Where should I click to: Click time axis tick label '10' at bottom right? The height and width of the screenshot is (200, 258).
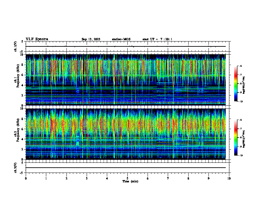click(x=229, y=178)
